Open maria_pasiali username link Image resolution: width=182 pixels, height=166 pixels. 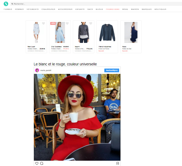(x=46, y=70)
